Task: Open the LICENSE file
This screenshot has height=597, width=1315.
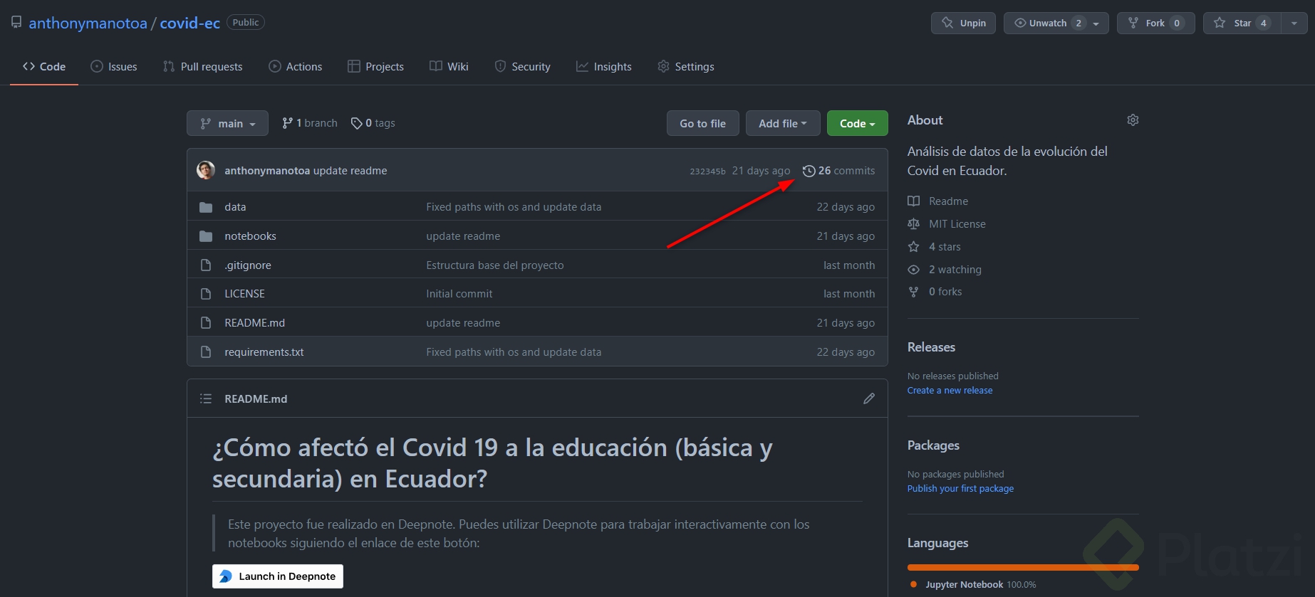Action: point(244,294)
